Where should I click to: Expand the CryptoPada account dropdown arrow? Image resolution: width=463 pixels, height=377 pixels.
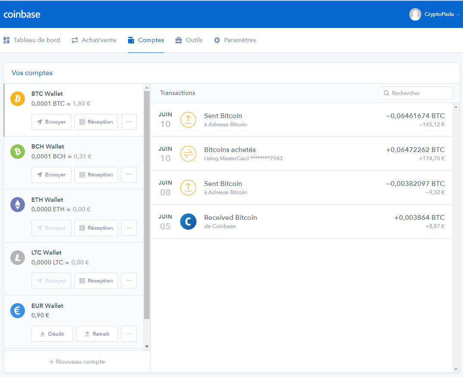point(458,15)
